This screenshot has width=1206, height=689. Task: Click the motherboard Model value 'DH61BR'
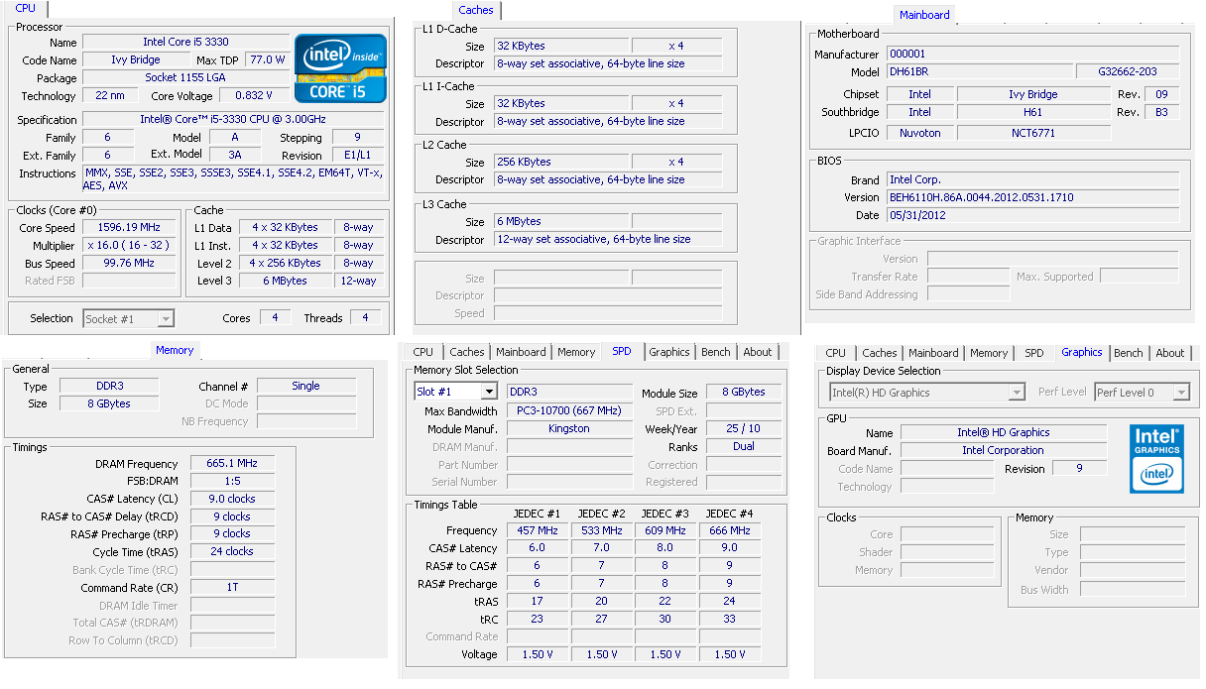coord(980,71)
